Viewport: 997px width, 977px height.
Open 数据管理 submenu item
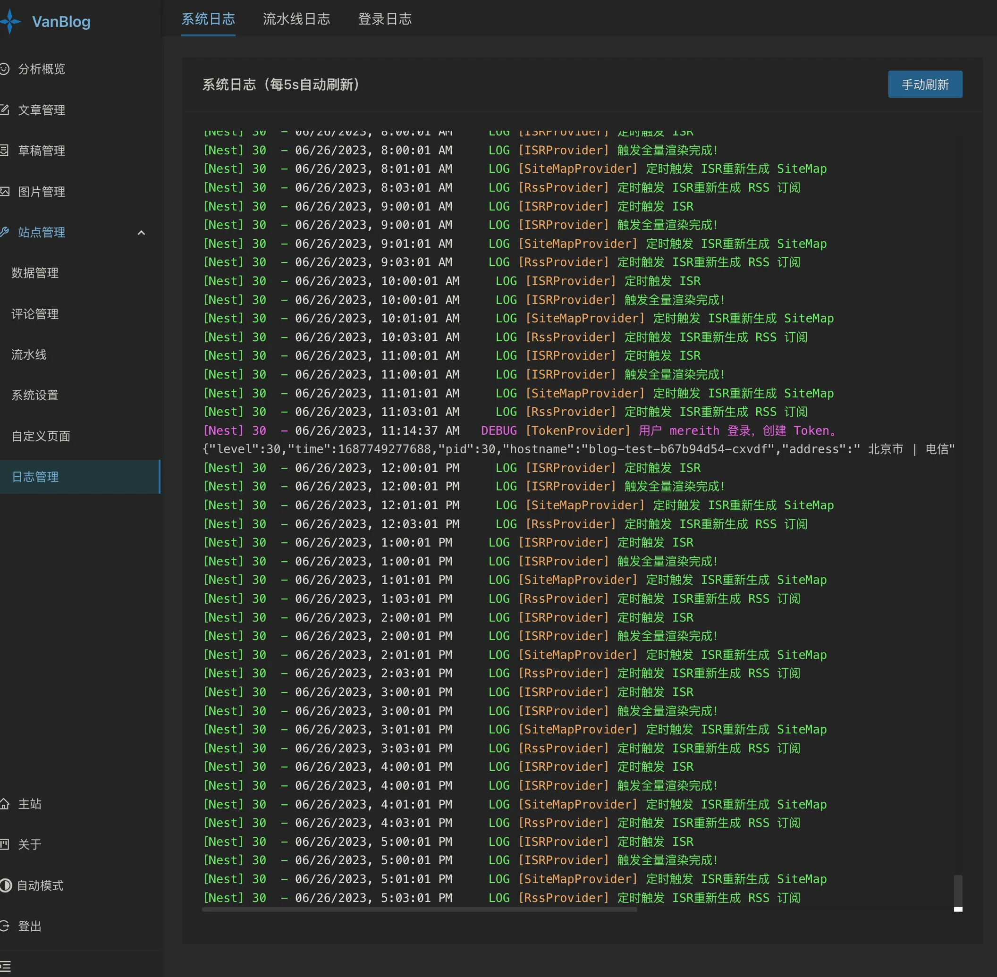[35, 273]
